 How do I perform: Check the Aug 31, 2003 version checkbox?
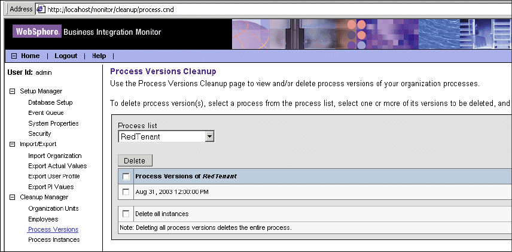coord(126,192)
